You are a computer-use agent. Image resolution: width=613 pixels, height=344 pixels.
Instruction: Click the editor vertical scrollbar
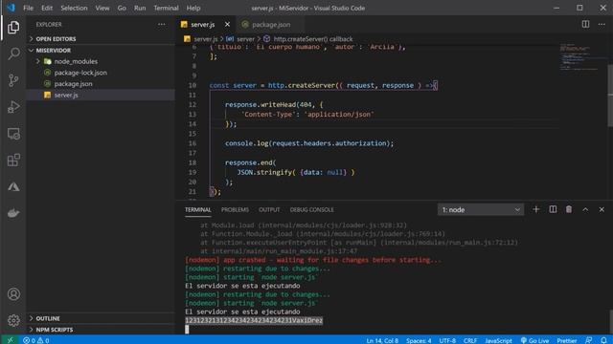click(x=610, y=95)
